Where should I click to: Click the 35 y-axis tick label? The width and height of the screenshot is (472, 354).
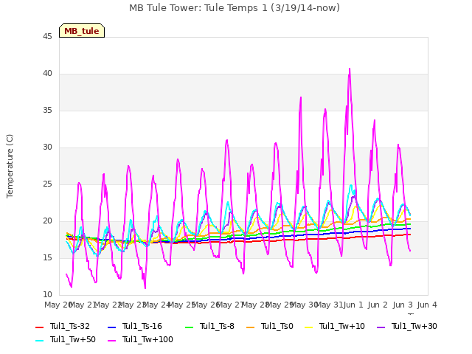click(x=47, y=111)
